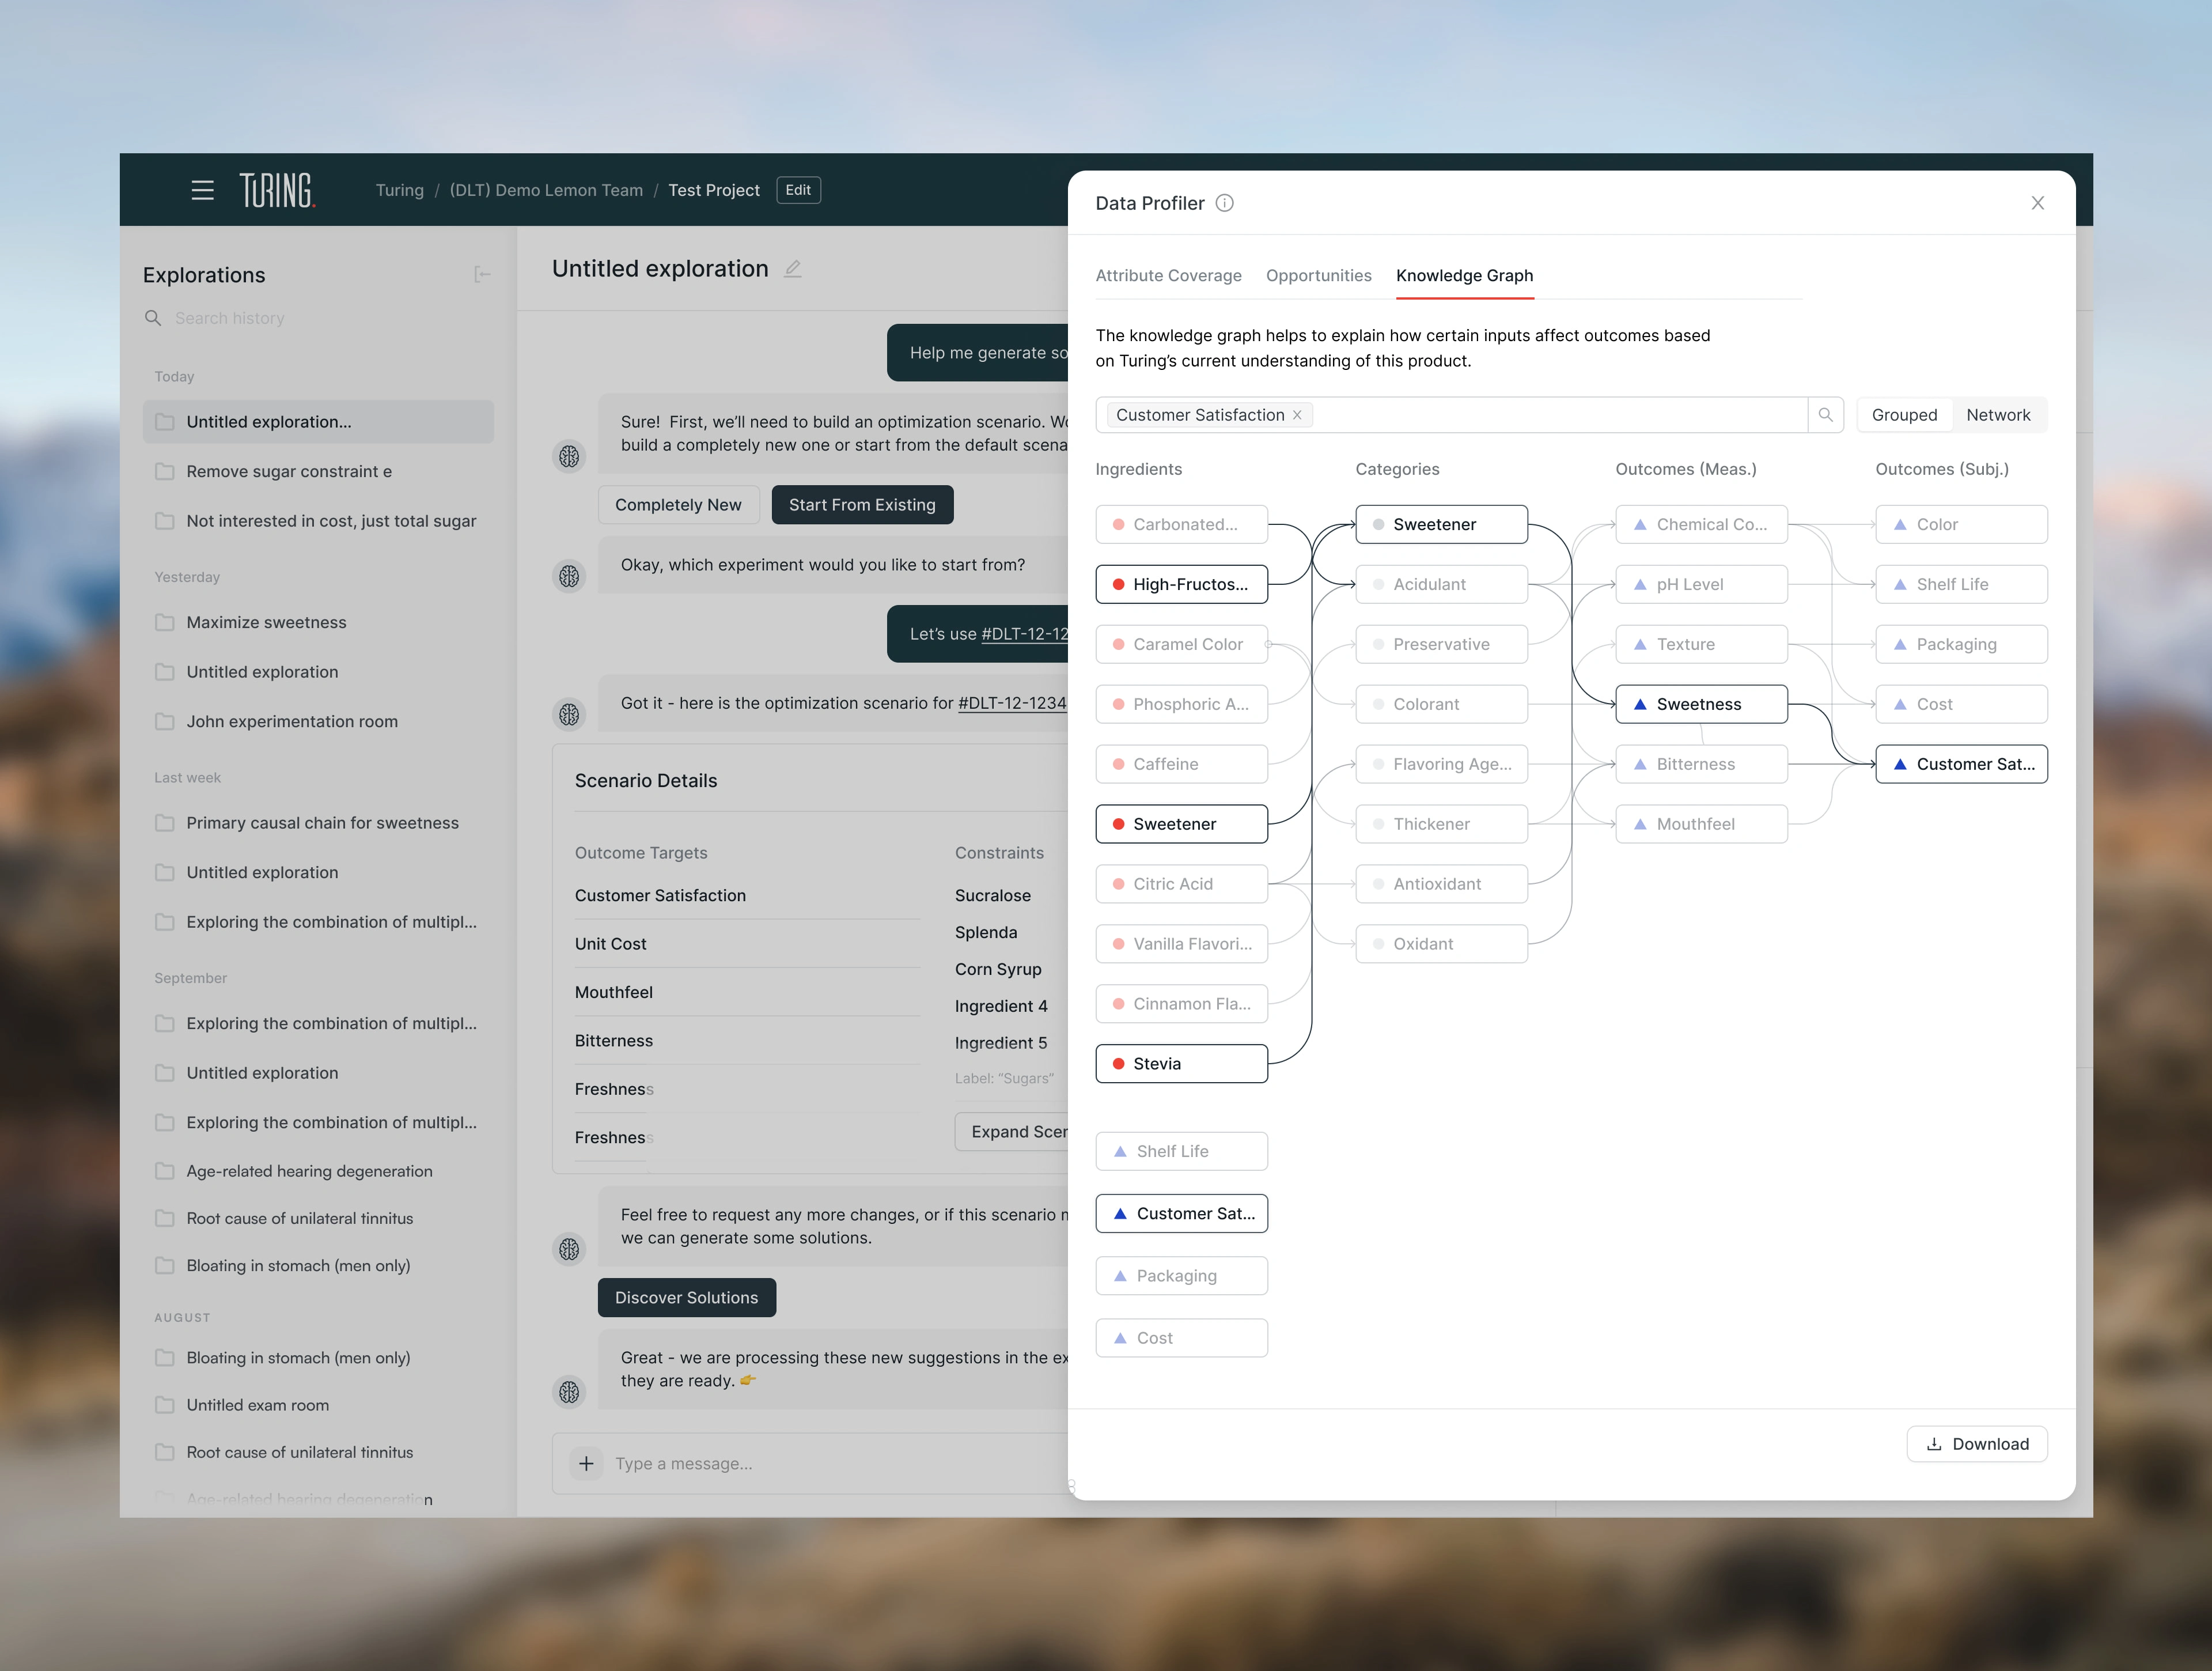The width and height of the screenshot is (2212, 1671).
Task: Close the Data Profiler panel
Action: click(2037, 203)
